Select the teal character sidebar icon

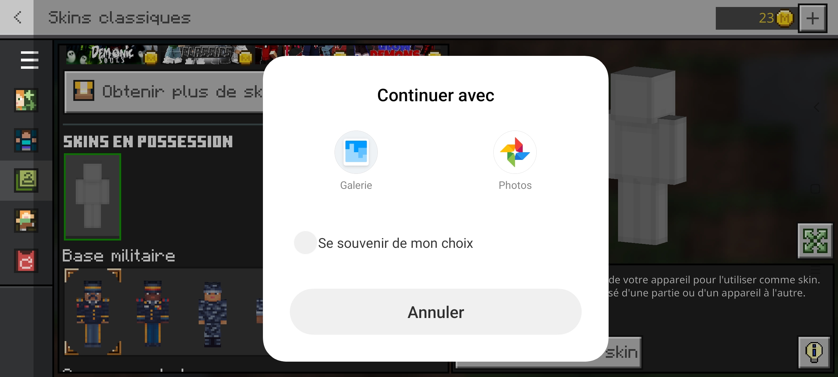pyautogui.click(x=26, y=140)
